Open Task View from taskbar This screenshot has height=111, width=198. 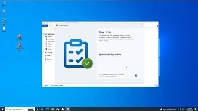42,109
